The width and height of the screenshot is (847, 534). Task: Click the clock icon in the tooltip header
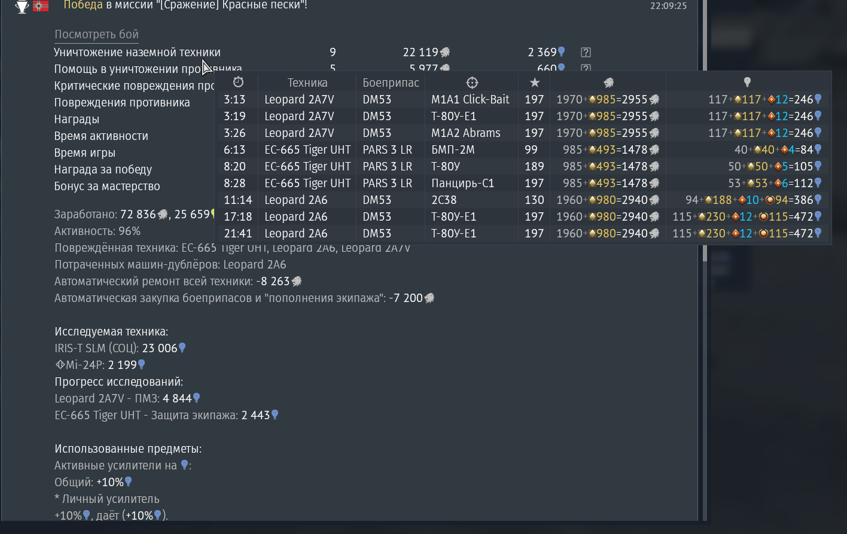239,83
